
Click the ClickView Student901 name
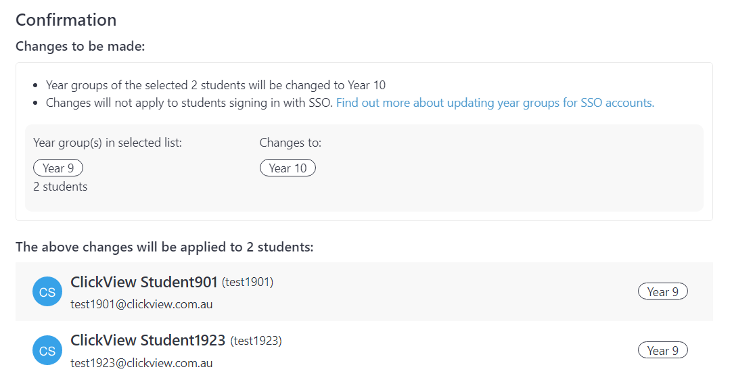click(x=144, y=283)
